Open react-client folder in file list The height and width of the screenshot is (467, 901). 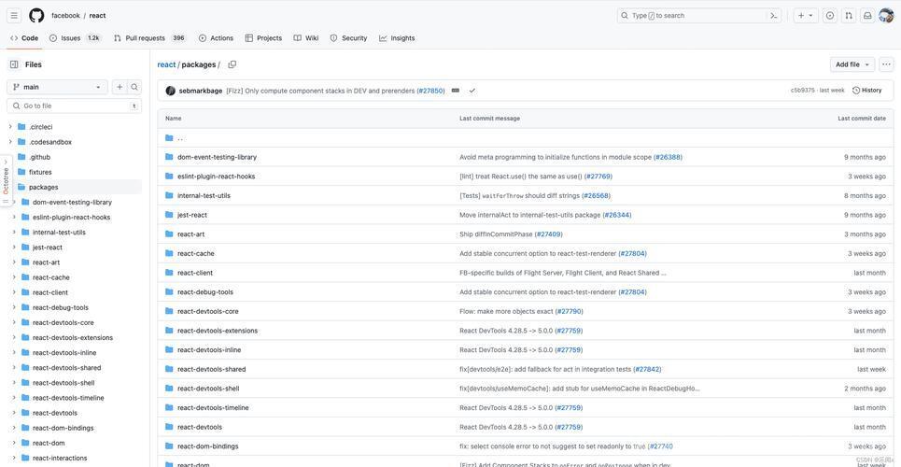coord(195,273)
